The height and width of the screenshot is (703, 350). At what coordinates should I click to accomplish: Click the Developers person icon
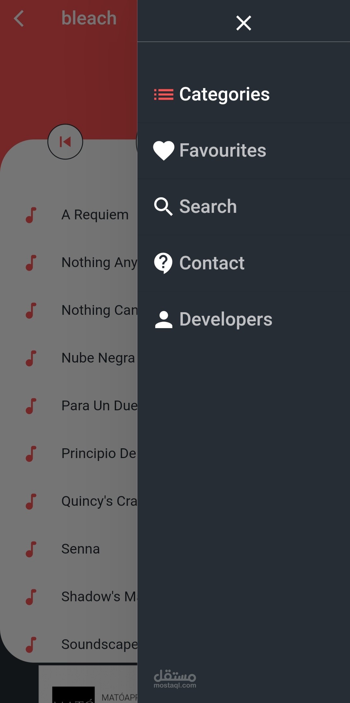164,319
